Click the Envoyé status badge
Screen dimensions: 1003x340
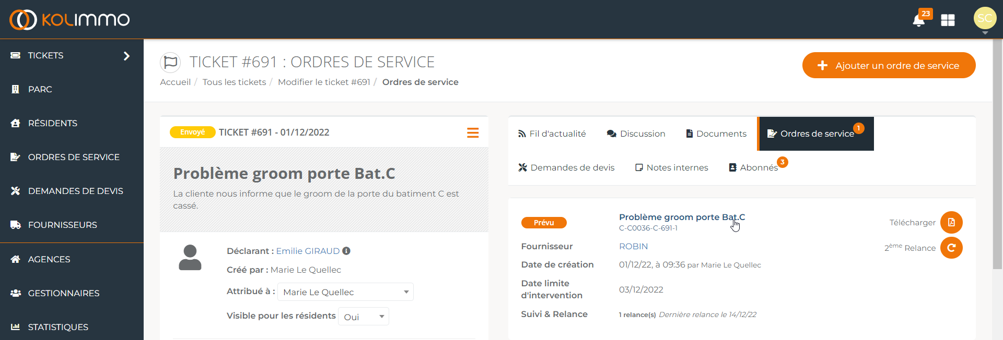click(x=193, y=132)
